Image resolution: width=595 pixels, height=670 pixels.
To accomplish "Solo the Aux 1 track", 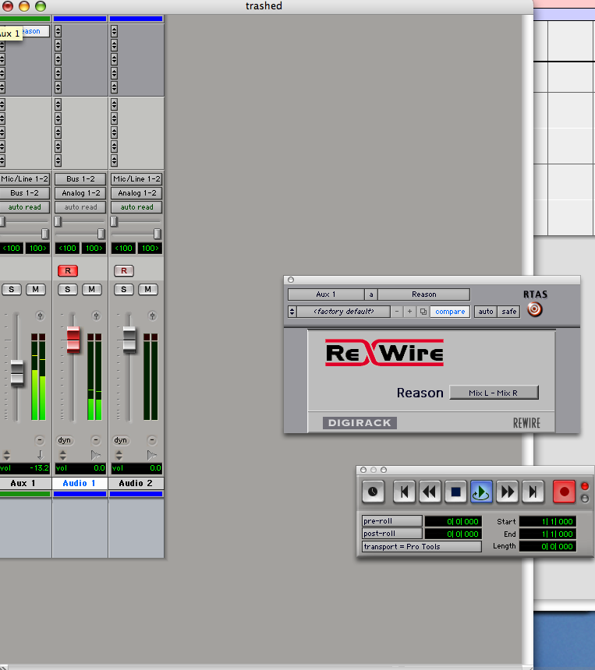I will 12,290.
